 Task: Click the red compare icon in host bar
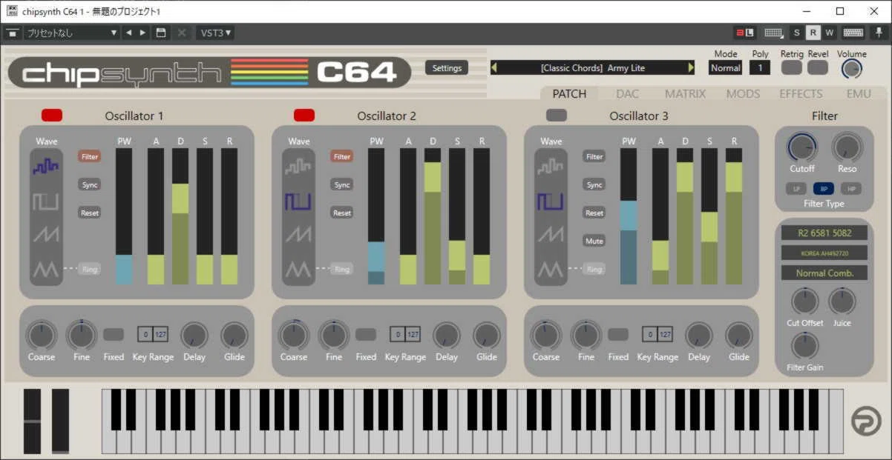click(x=744, y=33)
